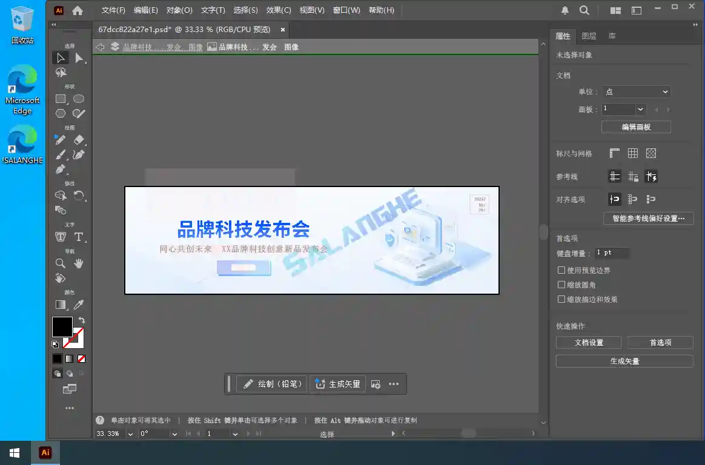The width and height of the screenshot is (705, 465).
Task: Enable the 使用预览边界 checkbox
Action: [x=561, y=270]
